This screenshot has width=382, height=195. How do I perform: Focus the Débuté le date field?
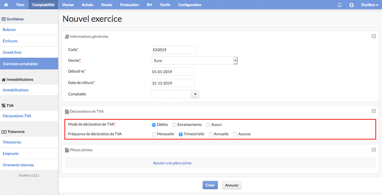tap(173, 72)
